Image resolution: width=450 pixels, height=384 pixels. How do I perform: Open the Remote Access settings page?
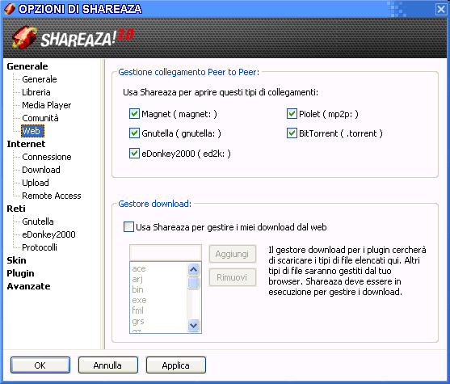point(52,196)
